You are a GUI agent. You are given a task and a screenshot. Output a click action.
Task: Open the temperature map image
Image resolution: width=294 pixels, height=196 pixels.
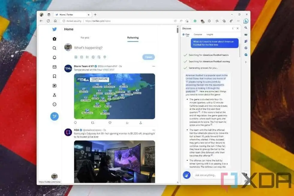[x=114, y=96]
